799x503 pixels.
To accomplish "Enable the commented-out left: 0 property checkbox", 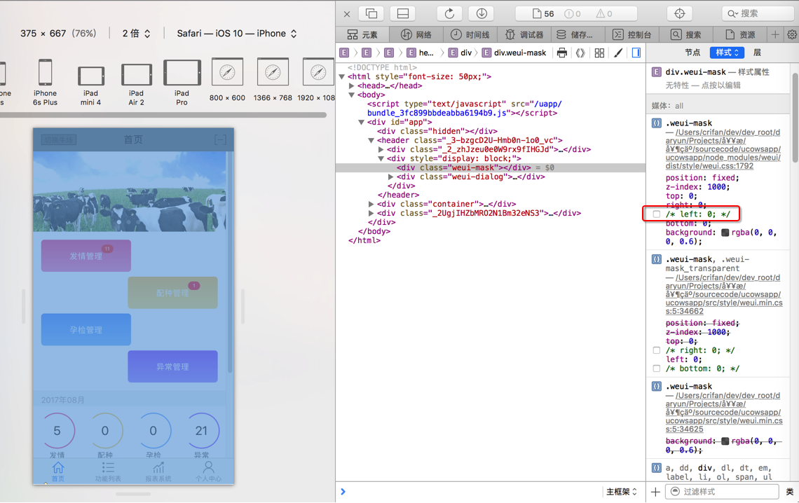I will [x=656, y=214].
